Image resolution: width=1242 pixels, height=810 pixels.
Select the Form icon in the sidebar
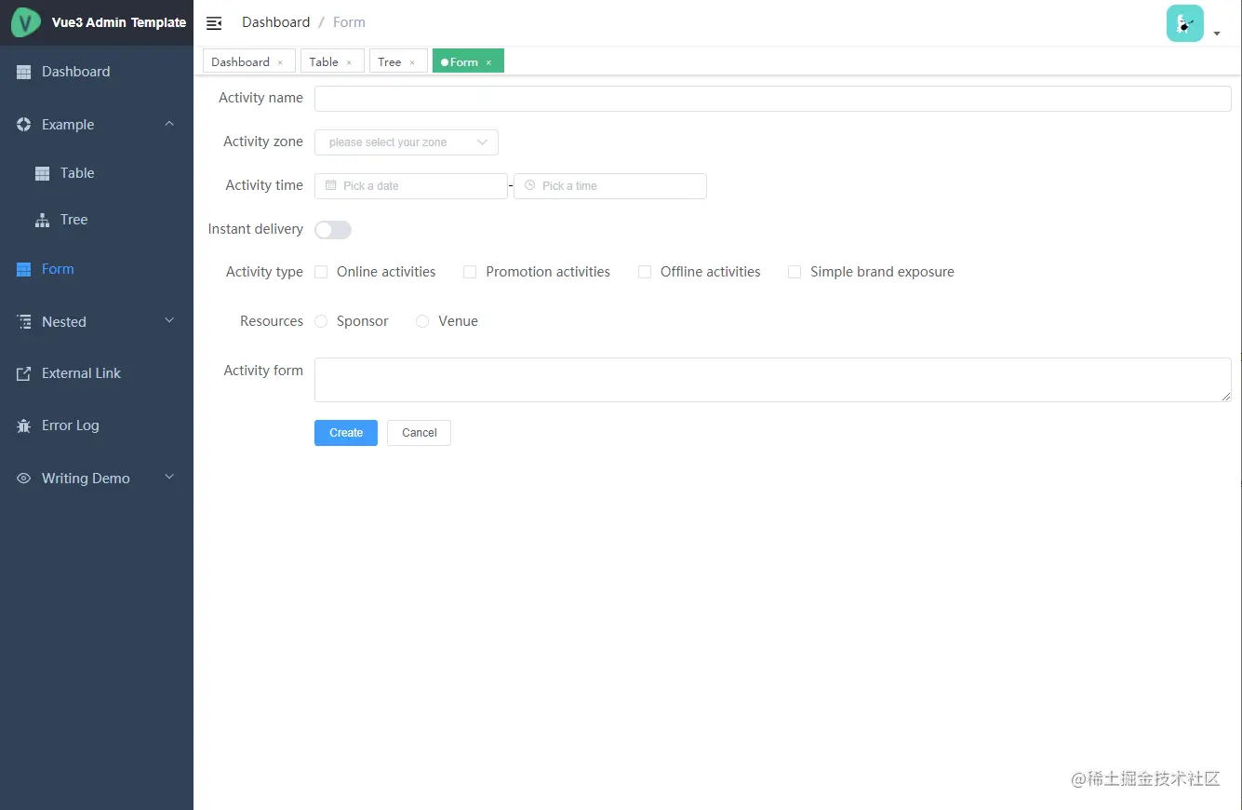(22, 268)
